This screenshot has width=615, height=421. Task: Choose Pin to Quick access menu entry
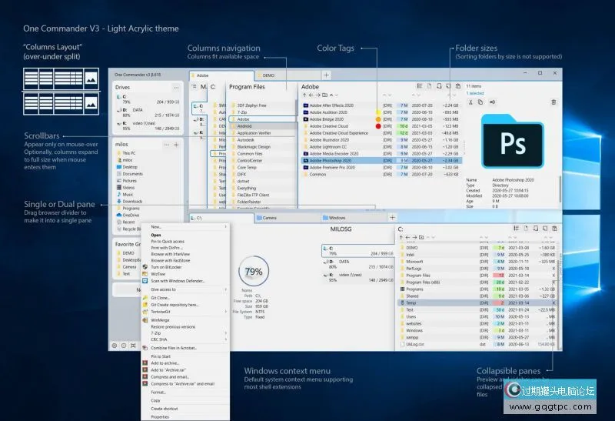[168, 242]
